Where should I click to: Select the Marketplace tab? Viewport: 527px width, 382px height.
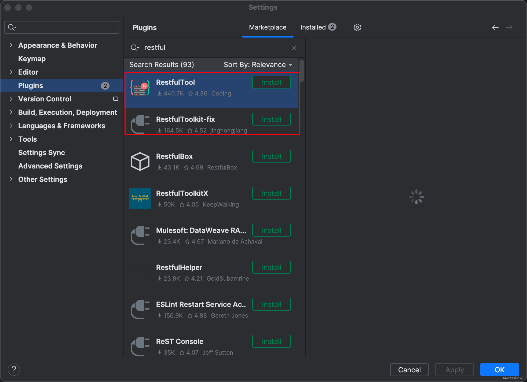[x=268, y=27]
